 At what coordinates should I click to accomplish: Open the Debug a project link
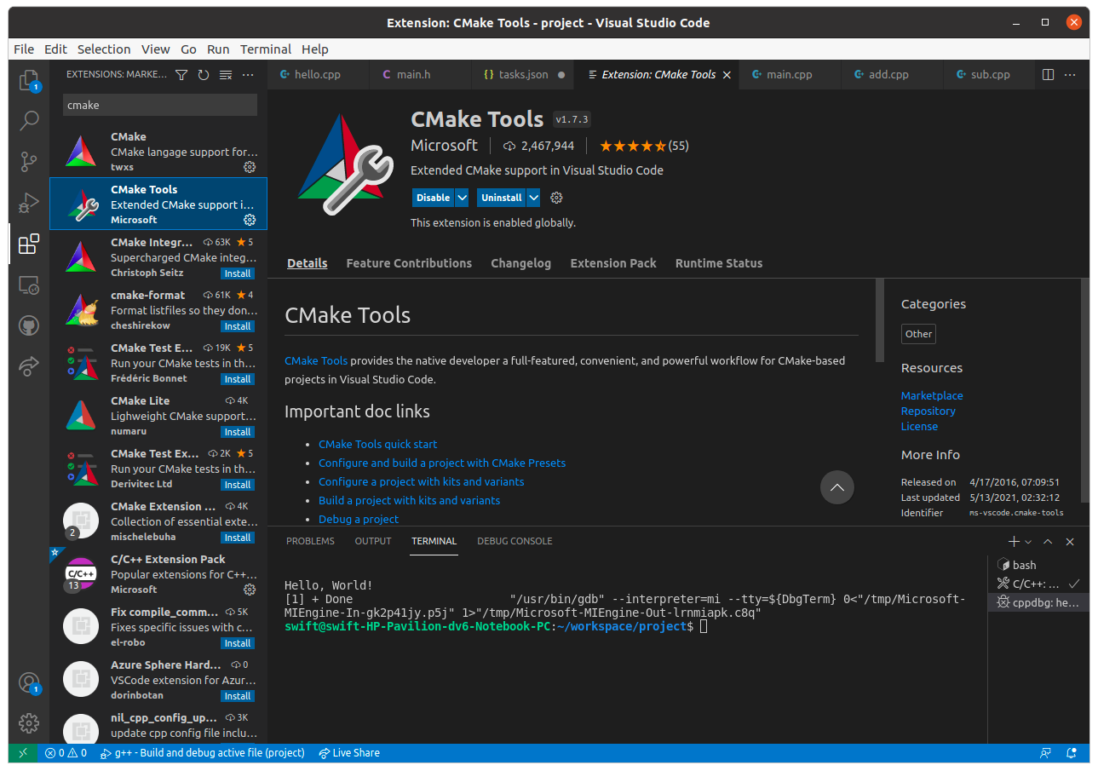point(359,519)
